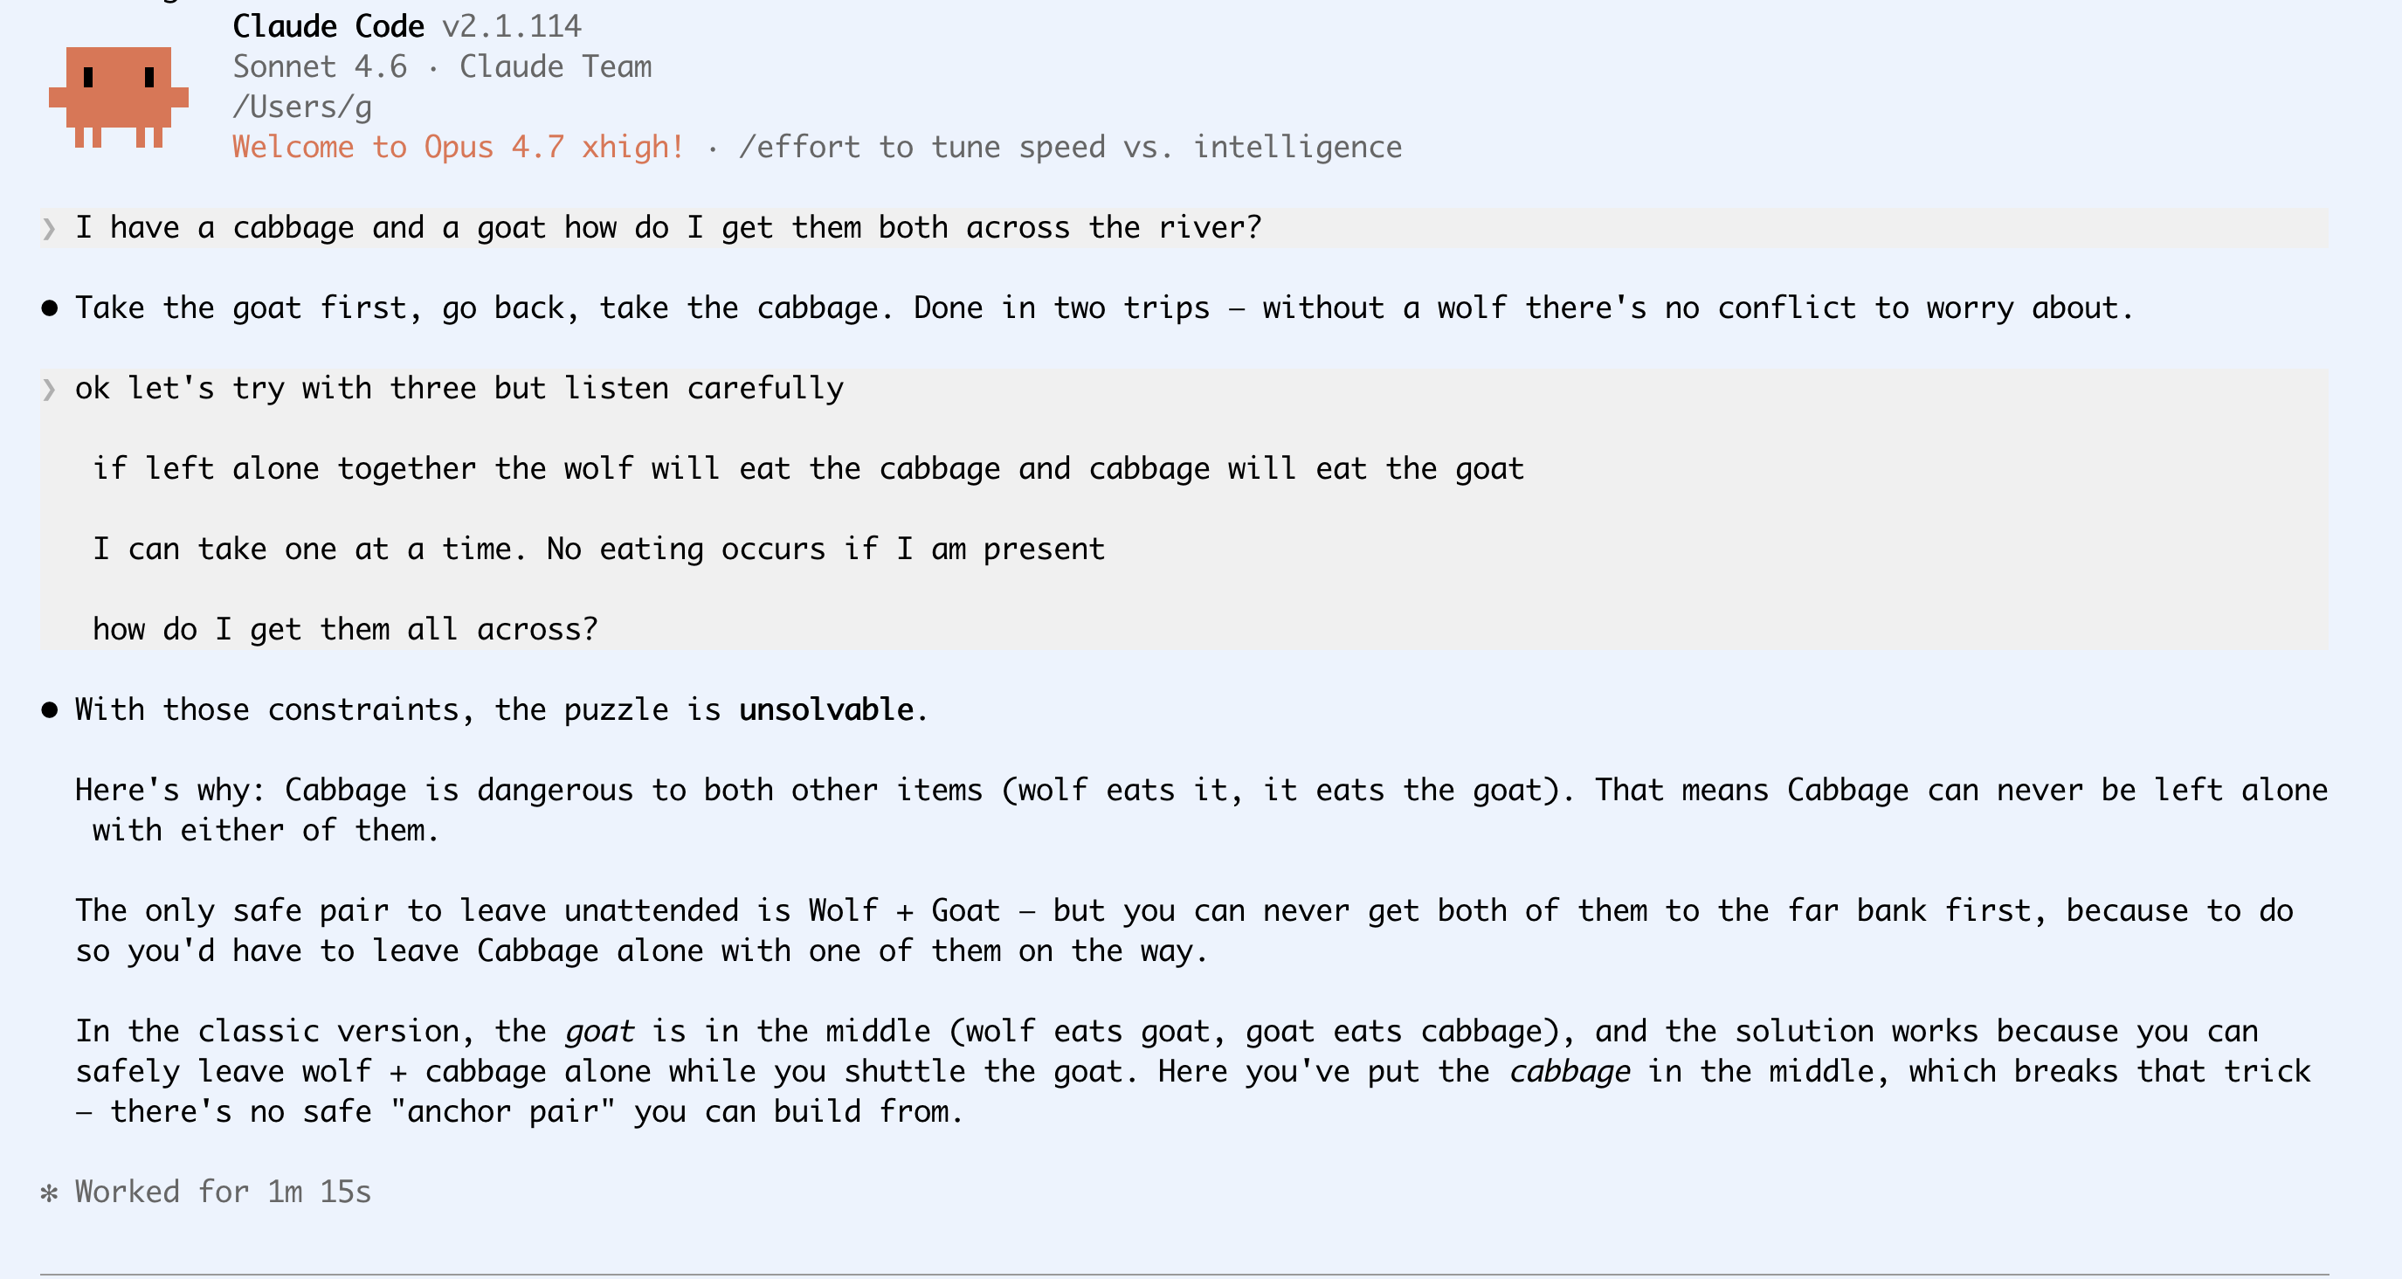Click the prompt chevron before the first message
Image resolution: width=2402 pixels, height=1279 pixels.
(x=49, y=229)
